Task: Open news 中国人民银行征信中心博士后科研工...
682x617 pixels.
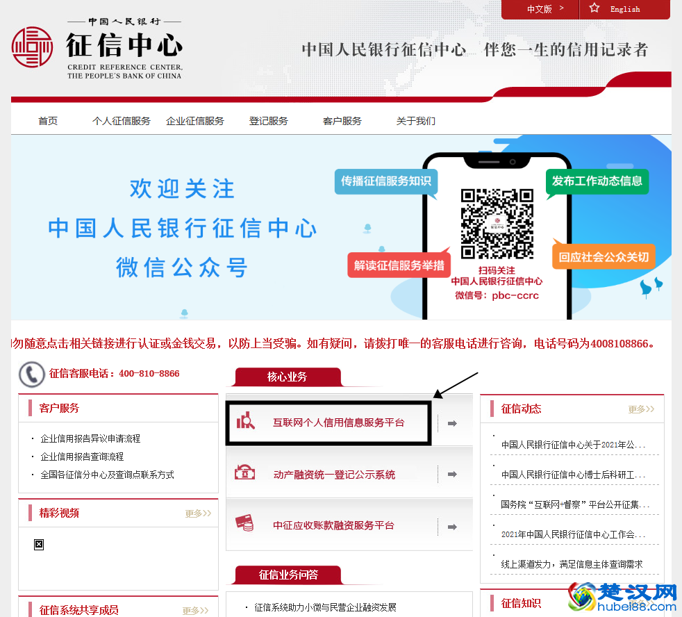Action: (x=573, y=475)
